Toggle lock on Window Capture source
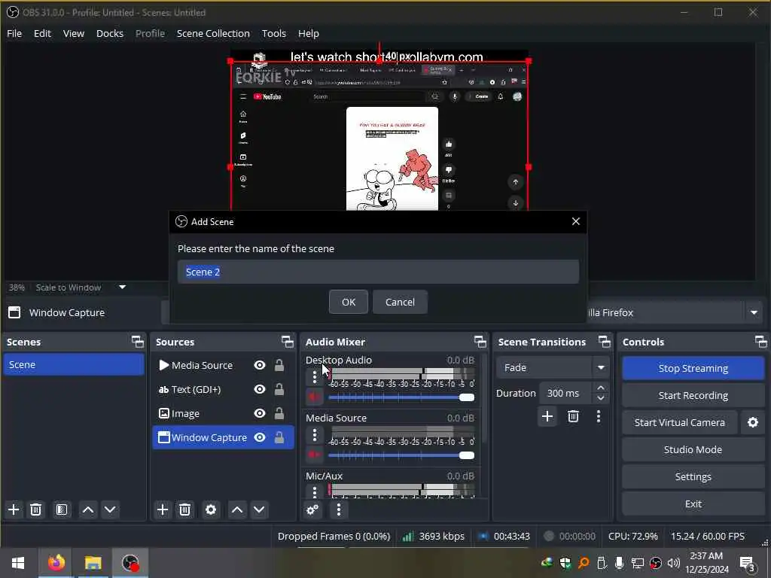771x578 pixels. 279,437
